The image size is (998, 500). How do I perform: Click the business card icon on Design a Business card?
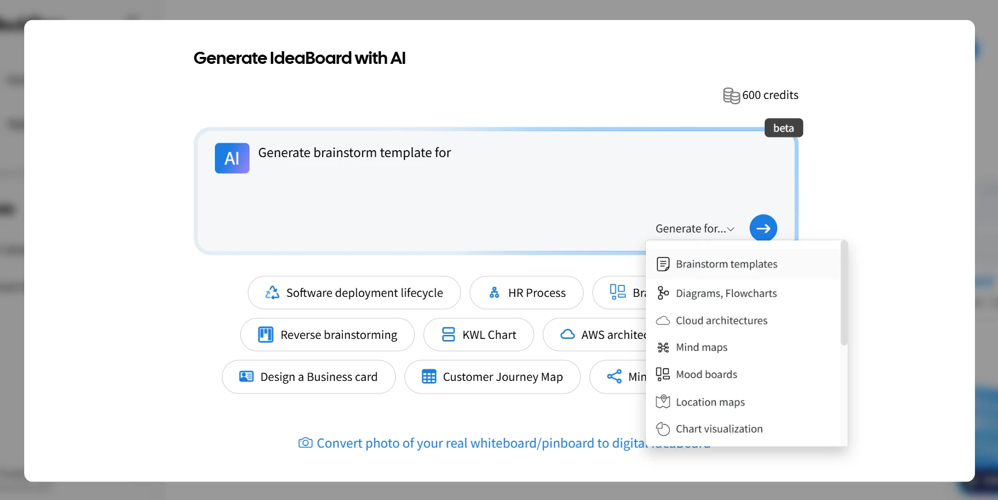(246, 377)
